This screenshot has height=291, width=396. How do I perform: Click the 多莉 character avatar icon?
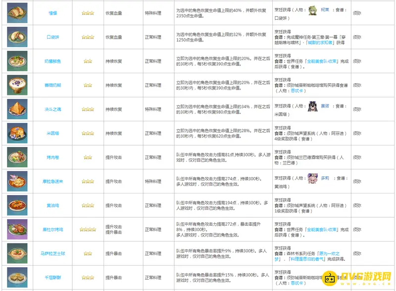coord(312,178)
